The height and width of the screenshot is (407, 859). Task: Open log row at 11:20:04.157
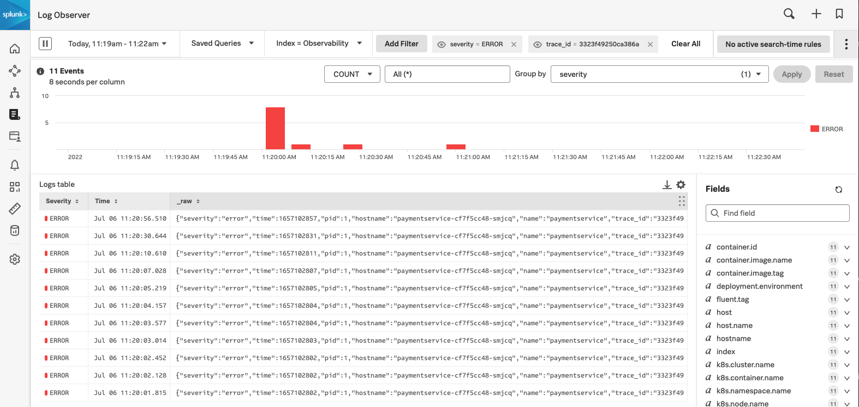click(x=363, y=306)
